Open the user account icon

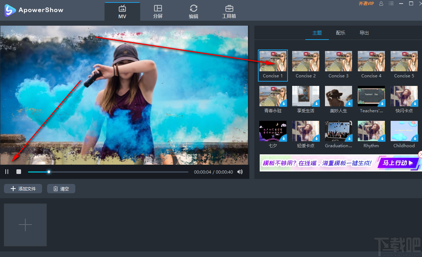point(381,4)
